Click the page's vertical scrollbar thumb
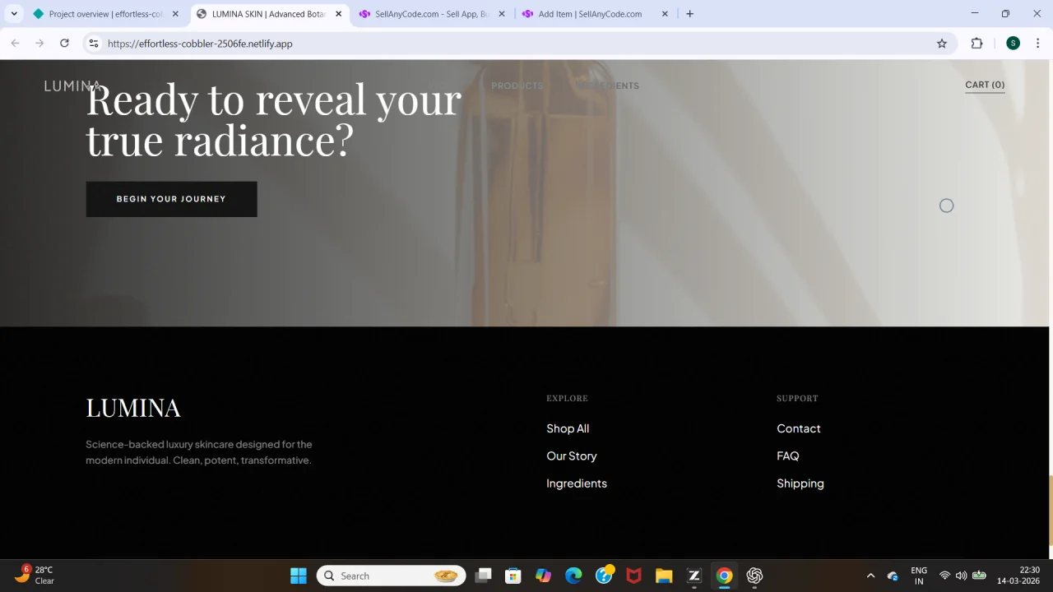Viewport: 1053px width, 592px height. (x=1051, y=509)
